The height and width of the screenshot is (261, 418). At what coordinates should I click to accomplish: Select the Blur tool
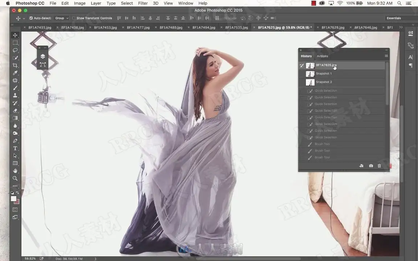(15, 126)
